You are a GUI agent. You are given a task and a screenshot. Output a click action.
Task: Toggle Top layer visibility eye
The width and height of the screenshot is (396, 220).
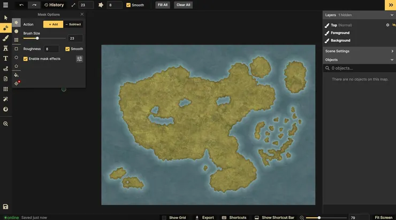point(394,25)
